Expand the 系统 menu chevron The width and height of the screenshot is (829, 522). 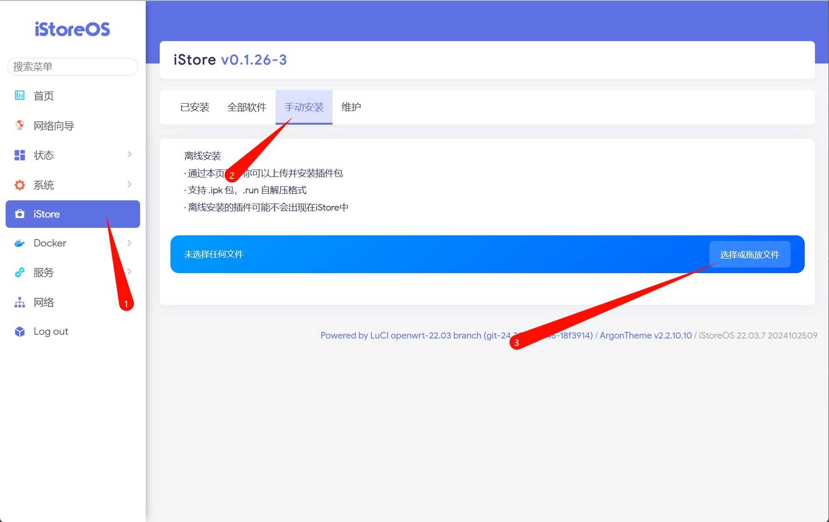[129, 184]
